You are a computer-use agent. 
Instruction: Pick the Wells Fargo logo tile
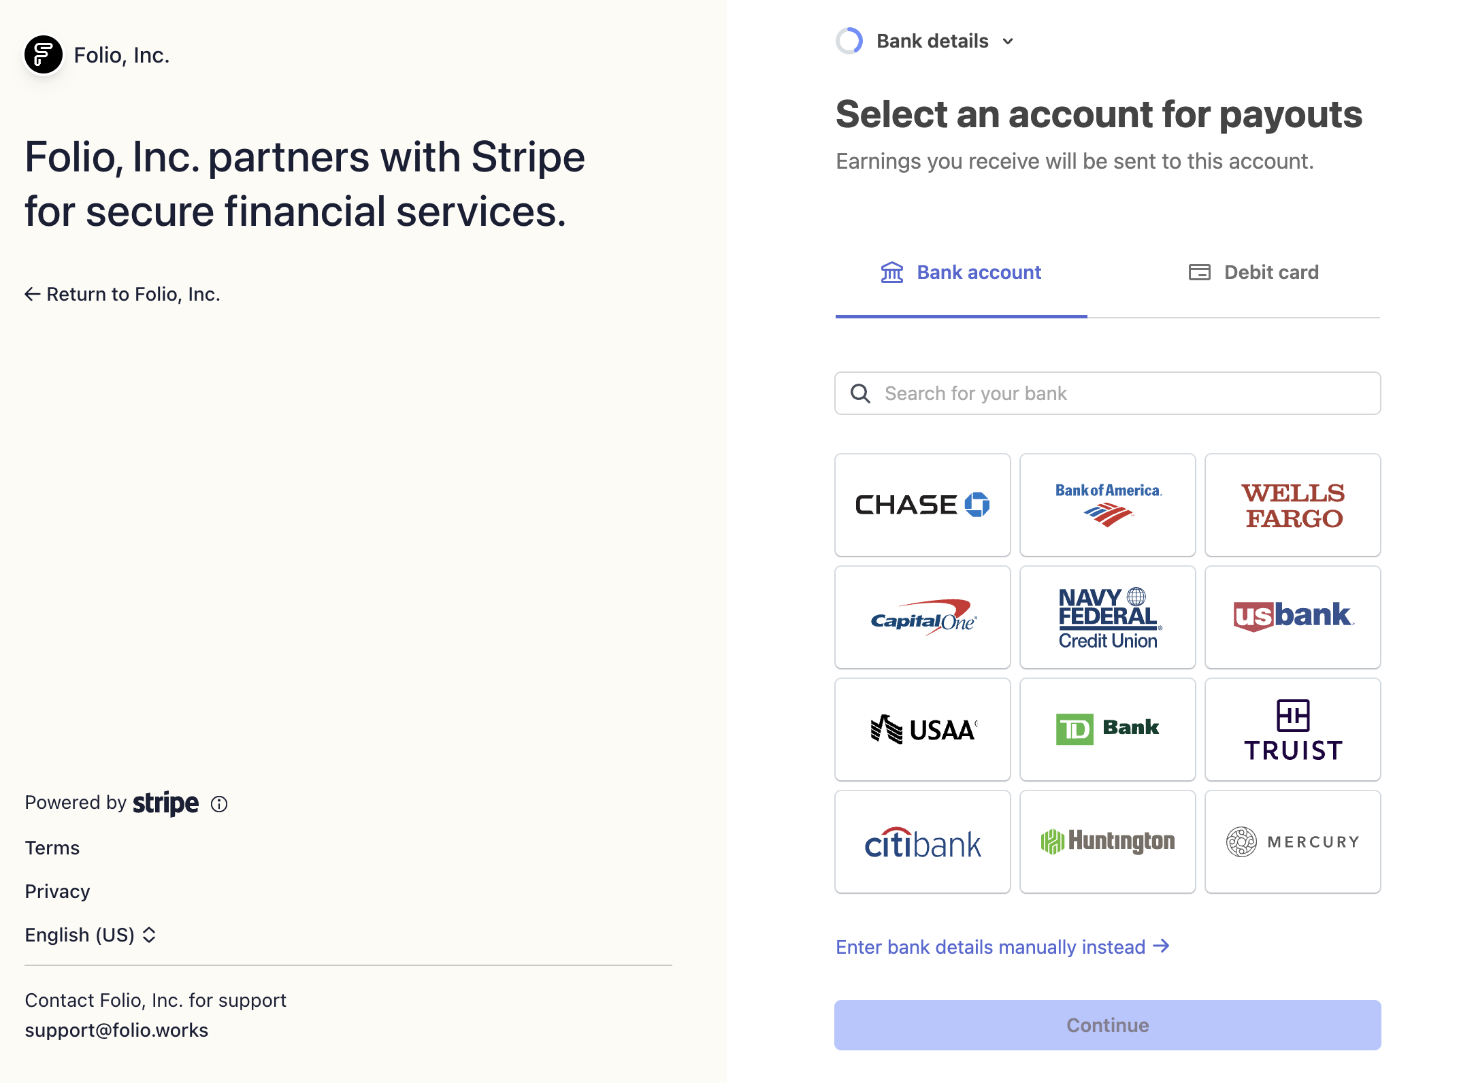tap(1292, 505)
